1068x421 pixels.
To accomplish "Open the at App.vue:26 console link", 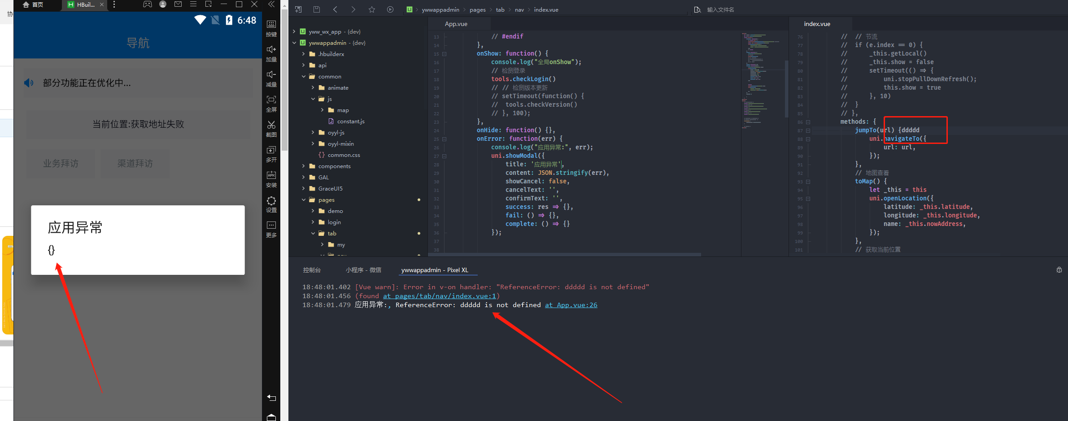I will coord(571,305).
